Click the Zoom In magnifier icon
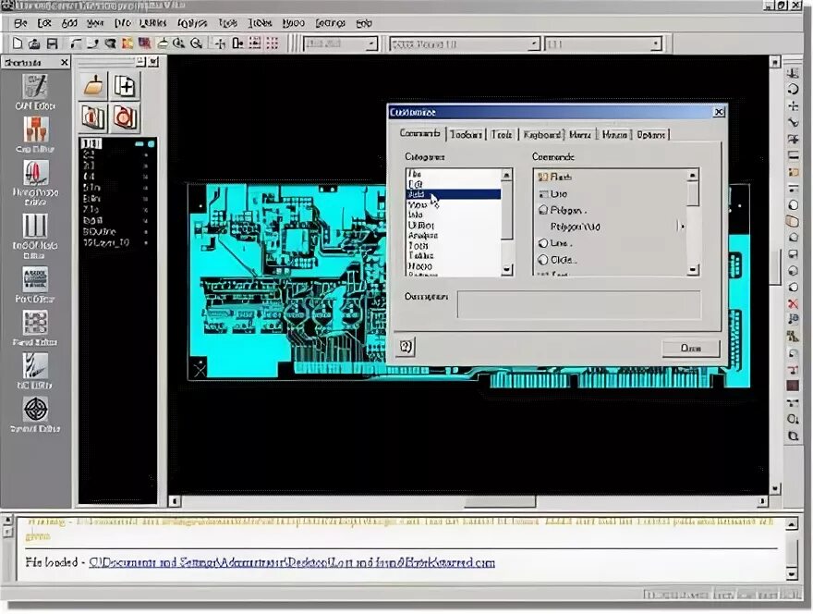813x614 pixels. click(179, 43)
